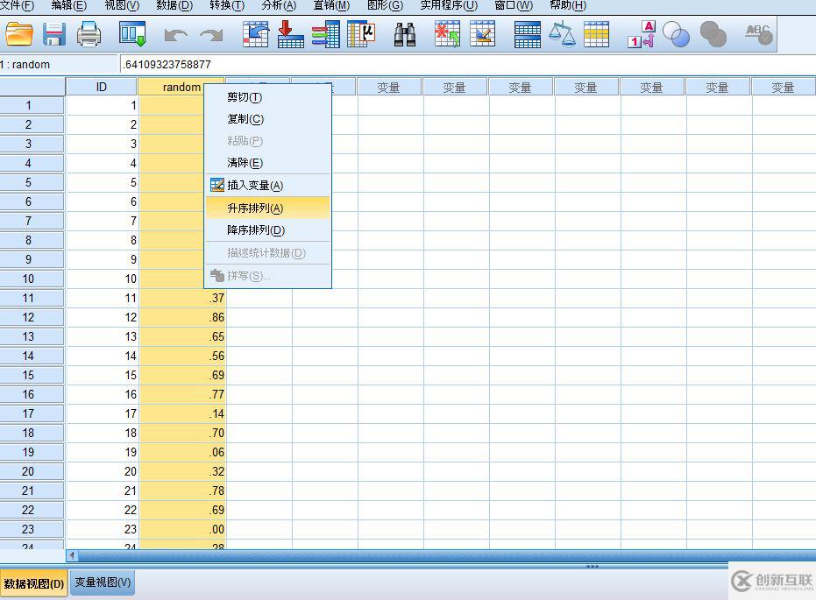Image resolution: width=816 pixels, height=600 pixels.
Task: Click the random cell with value .56
Action: 182,356
